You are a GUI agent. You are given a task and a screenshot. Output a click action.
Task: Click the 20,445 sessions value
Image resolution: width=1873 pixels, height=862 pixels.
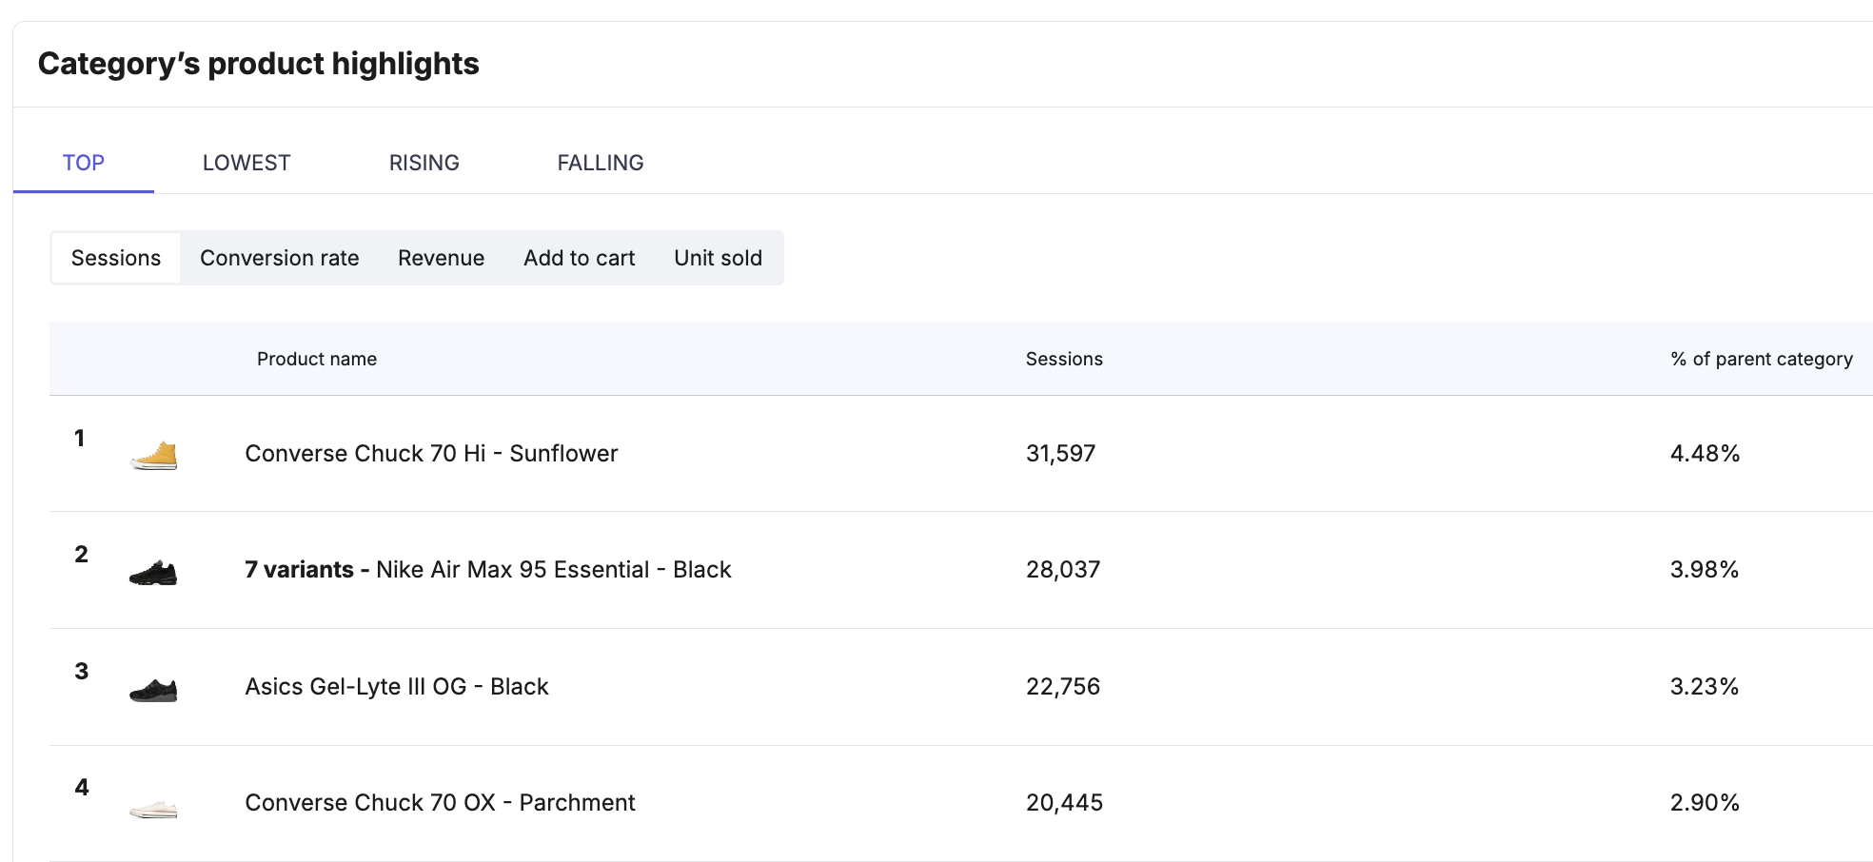(1064, 803)
